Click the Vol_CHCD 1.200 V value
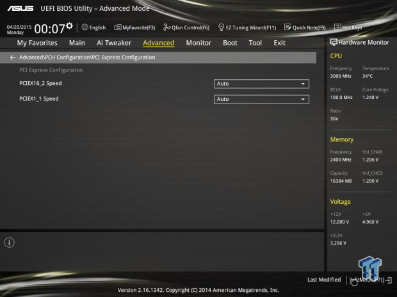Image resolution: width=397 pixels, height=297 pixels. click(370, 181)
